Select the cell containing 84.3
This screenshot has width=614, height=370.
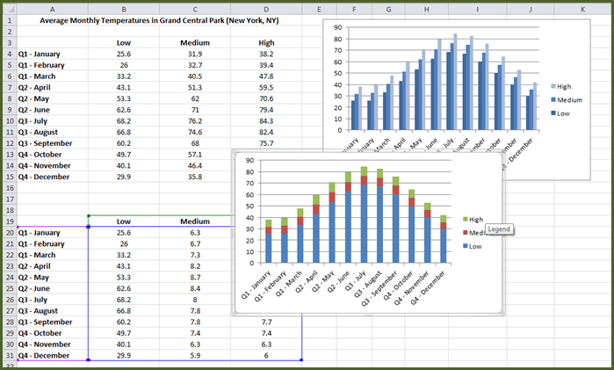pyautogui.click(x=265, y=120)
